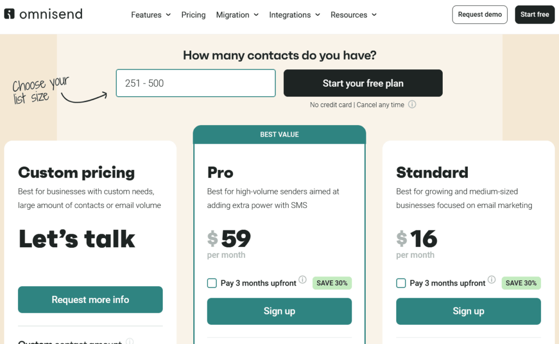Sign up for the Standard plan
Image resolution: width=559 pixels, height=344 pixels.
click(x=468, y=311)
